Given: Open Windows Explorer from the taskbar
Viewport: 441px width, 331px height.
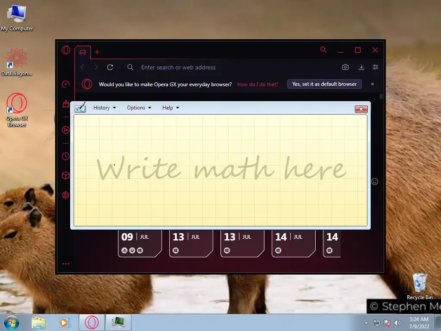Looking at the screenshot, I should click(x=38, y=322).
